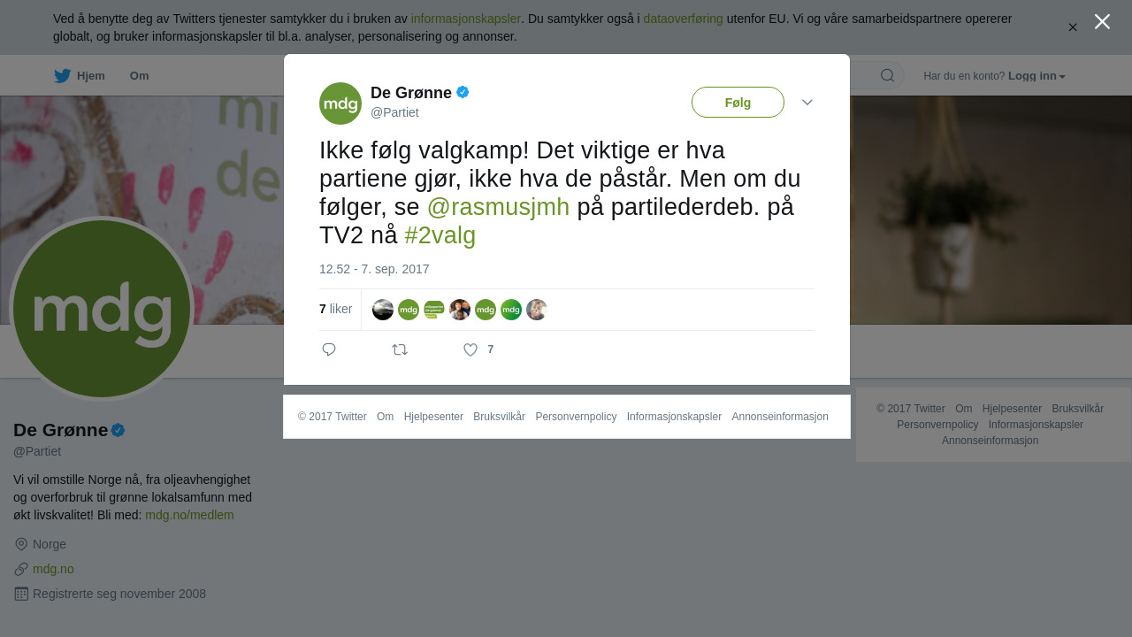This screenshot has width=1132, height=637.
Task: Click the tweet timestamp 12.52 - 7. sep. 2017
Action: 374,269
